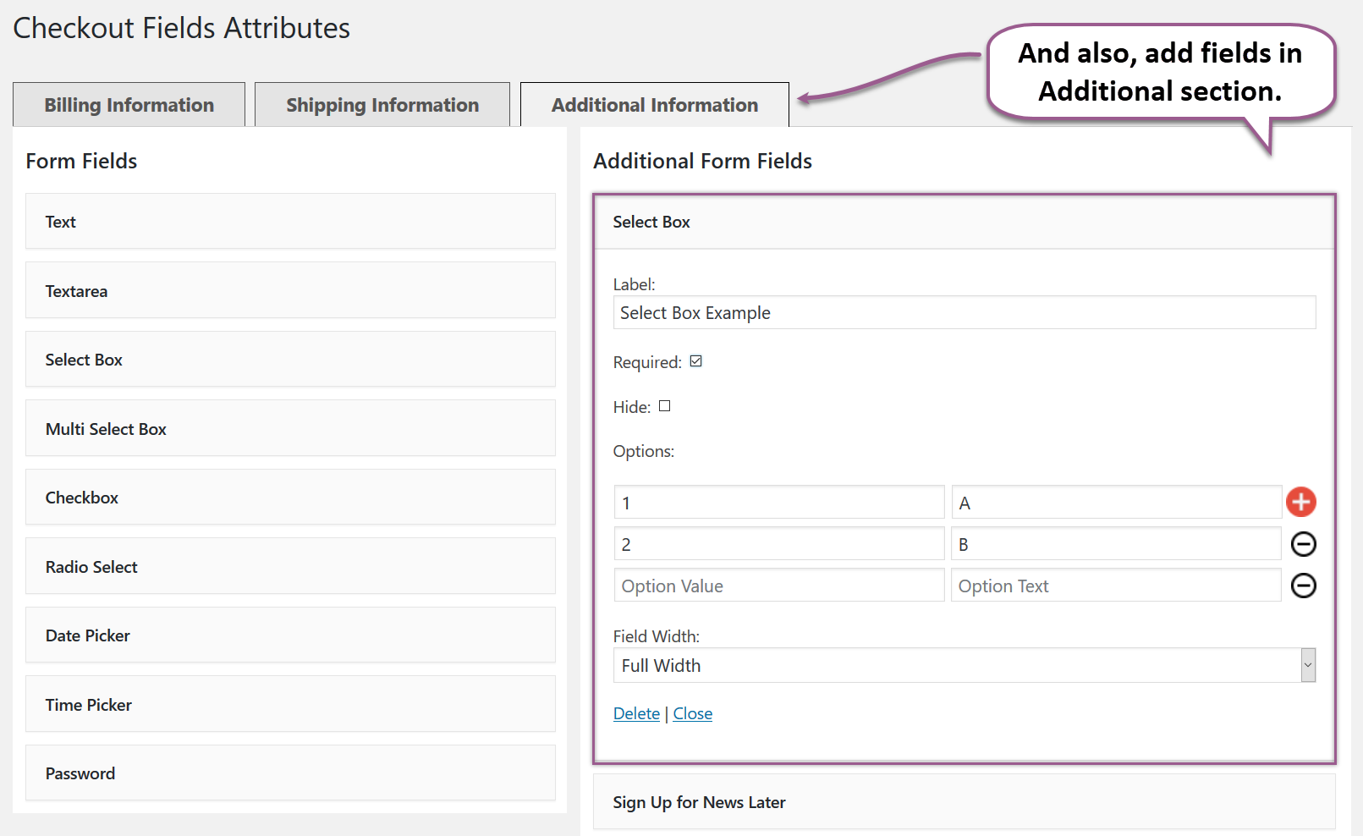Screen dimensions: 1363x836
Task: Uncheck the Required checkbox
Action: [x=695, y=361]
